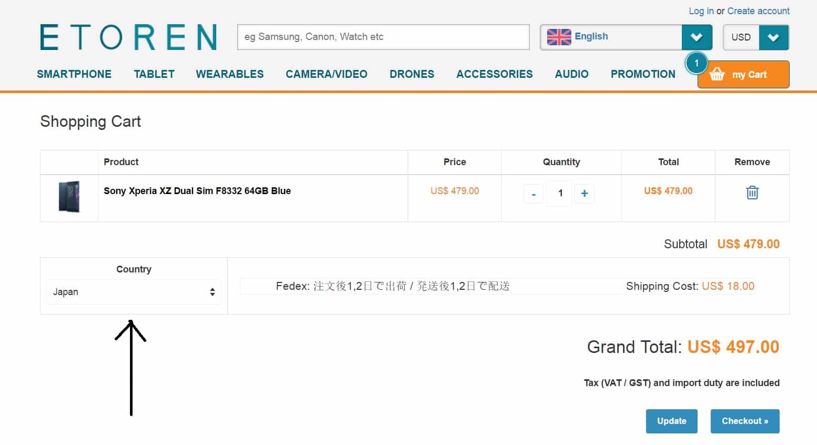The height and width of the screenshot is (445, 817).
Task: Click the cart item count badge
Action: point(697,63)
